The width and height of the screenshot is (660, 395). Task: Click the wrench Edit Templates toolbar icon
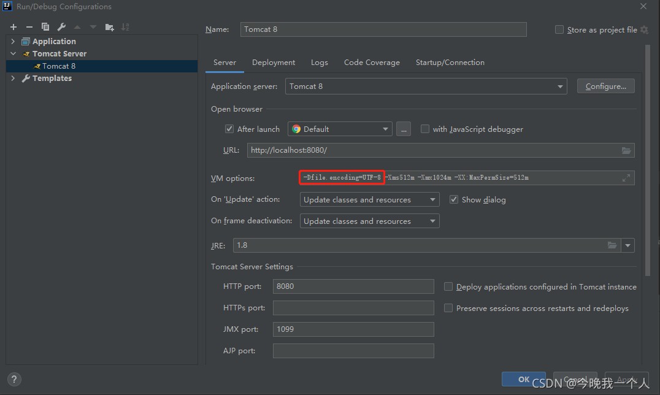click(61, 27)
